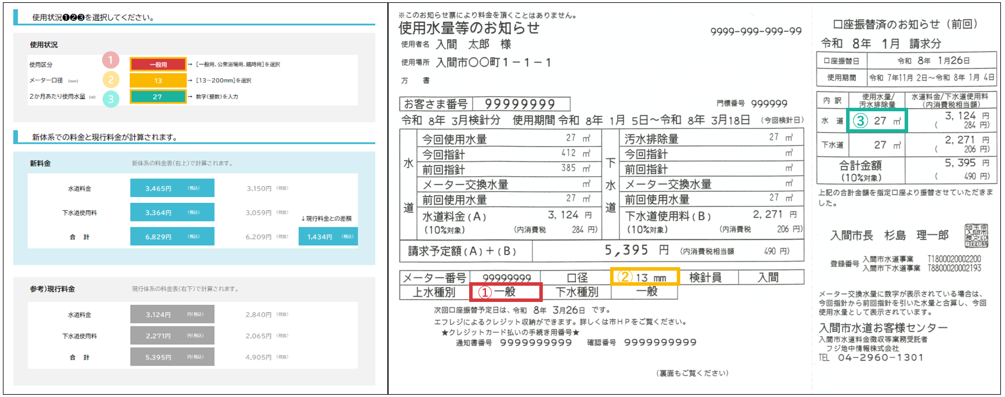Select the current total 5,395円 grey cell

172,357
